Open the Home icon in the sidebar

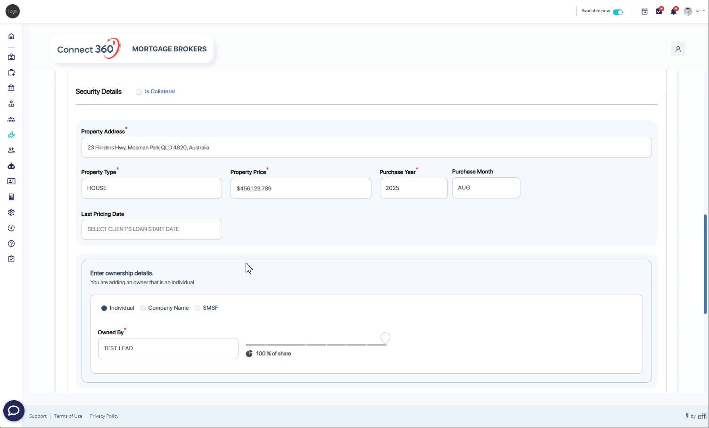(x=11, y=36)
